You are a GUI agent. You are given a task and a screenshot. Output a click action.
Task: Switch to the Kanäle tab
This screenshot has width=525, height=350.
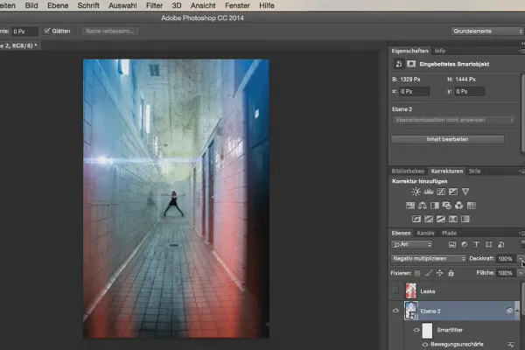(425, 233)
